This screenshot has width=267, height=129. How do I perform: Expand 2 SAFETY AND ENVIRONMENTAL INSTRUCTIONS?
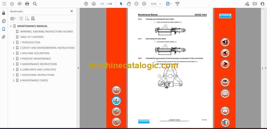[14, 48]
